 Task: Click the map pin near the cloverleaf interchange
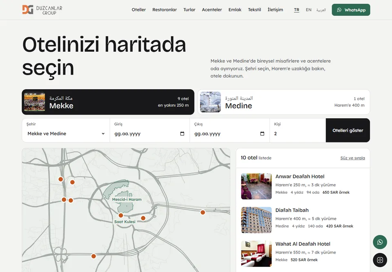click(94, 256)
